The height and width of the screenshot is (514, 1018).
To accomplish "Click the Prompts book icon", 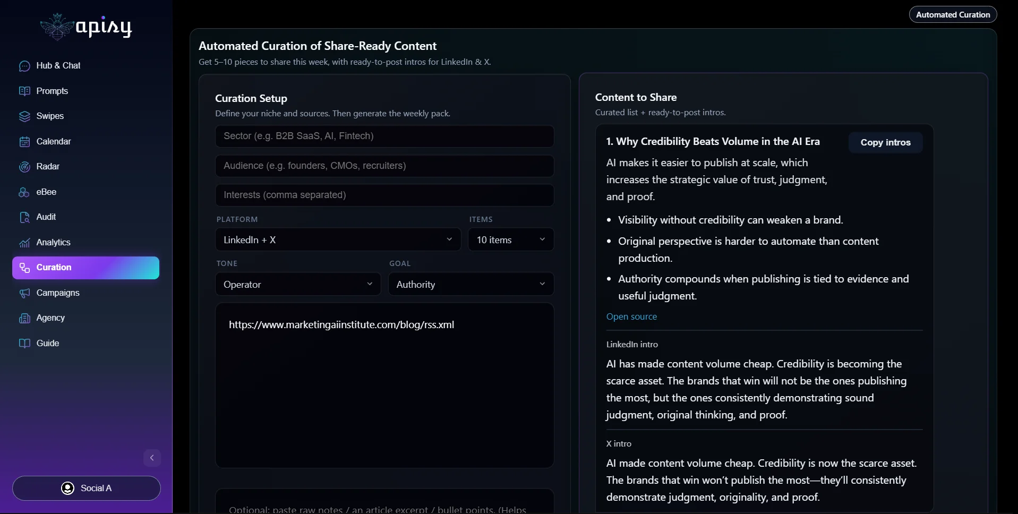I will pos(24,91).
